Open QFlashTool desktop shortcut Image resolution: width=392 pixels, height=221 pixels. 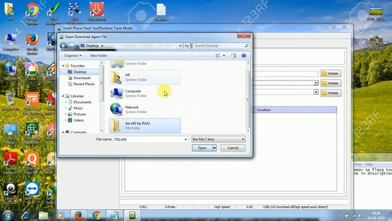[97, 12]
